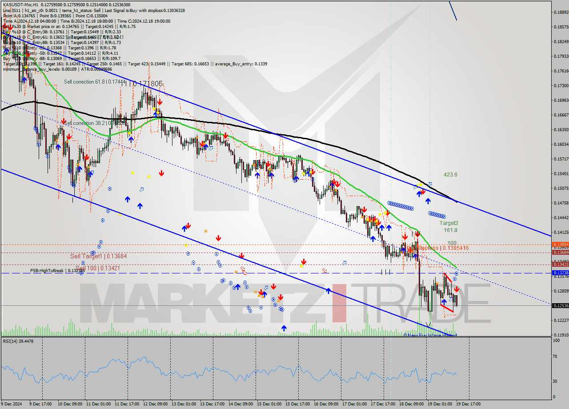Image resolution: width=569 pixels, height=409 pixels.
Task: Click the RSI 30 axis level
Action: click(x=556, y=381)
